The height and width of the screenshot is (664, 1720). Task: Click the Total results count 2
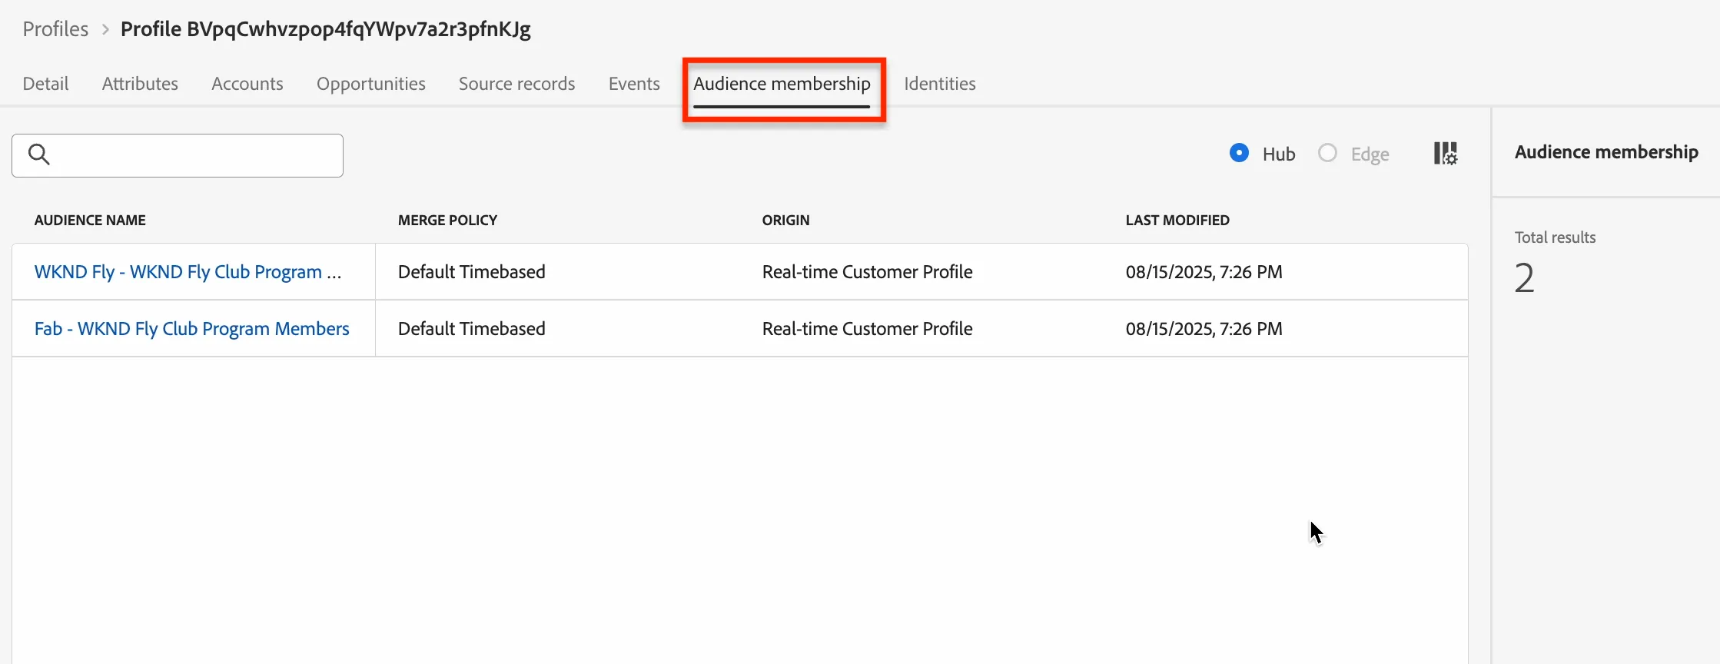point(1525,277)
